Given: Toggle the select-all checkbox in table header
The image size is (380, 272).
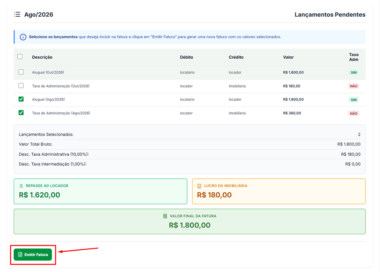Looking at the screenshot, I should click(20, 57).
